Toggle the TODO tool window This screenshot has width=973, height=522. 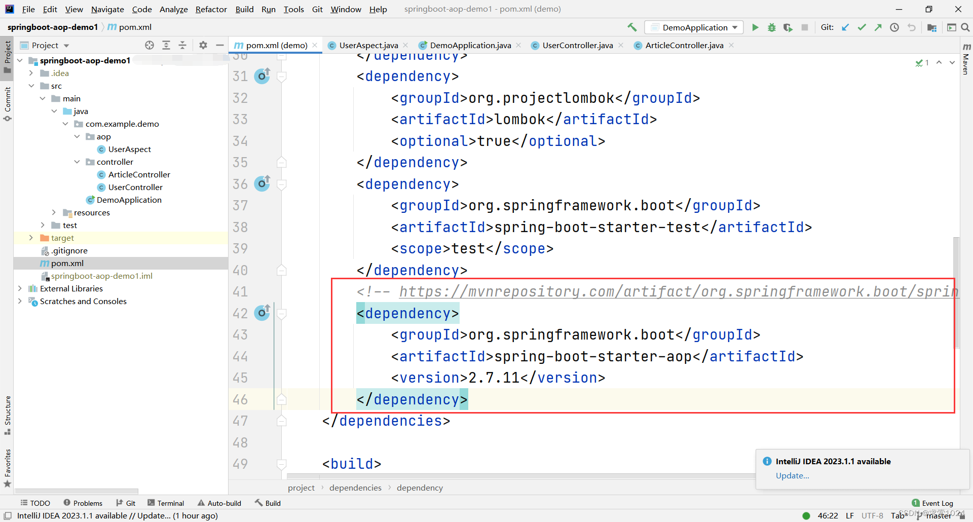[x=35, y=503]
